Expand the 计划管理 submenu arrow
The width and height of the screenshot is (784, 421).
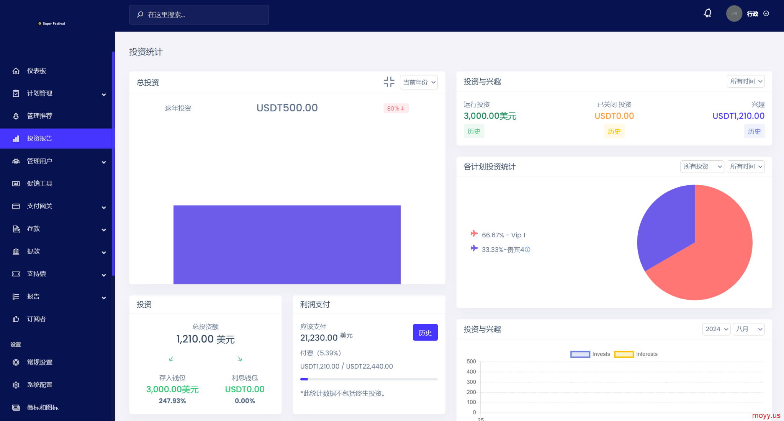(104, 95)
